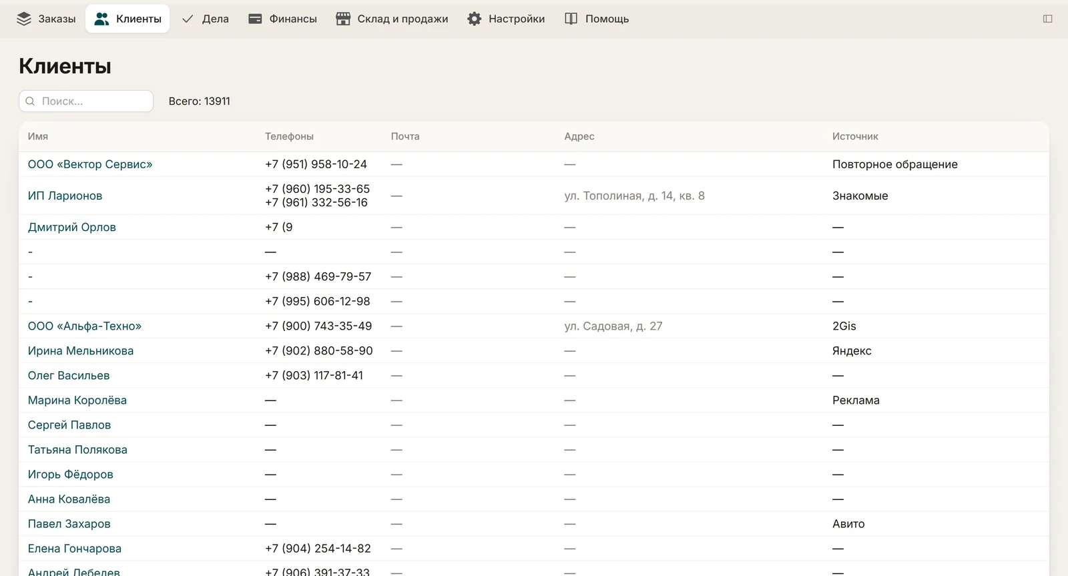The height and width of the screenshot is (576, 1068).
Task: Open client ООО «Альфа-Техно»
Action: (x=85, y=326)
